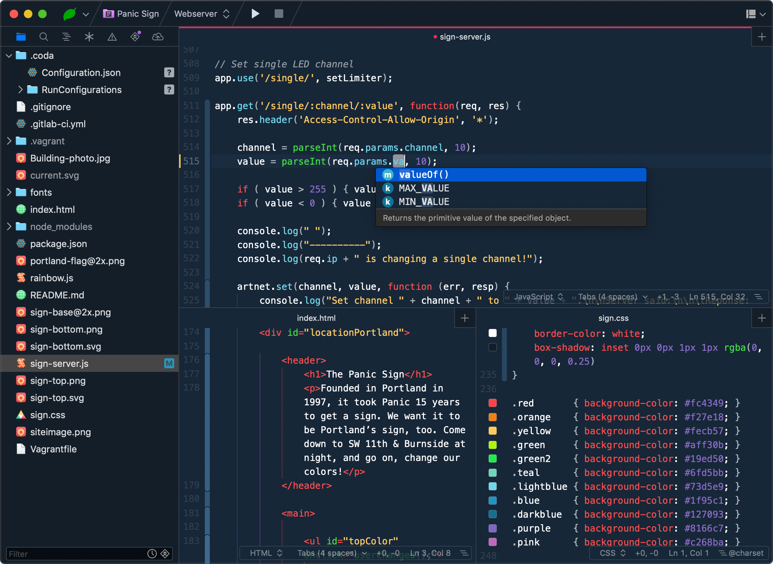Viewport: 773px width, 564px height.
Task: Switch to the index.html tab
Action: pos(316,318)
